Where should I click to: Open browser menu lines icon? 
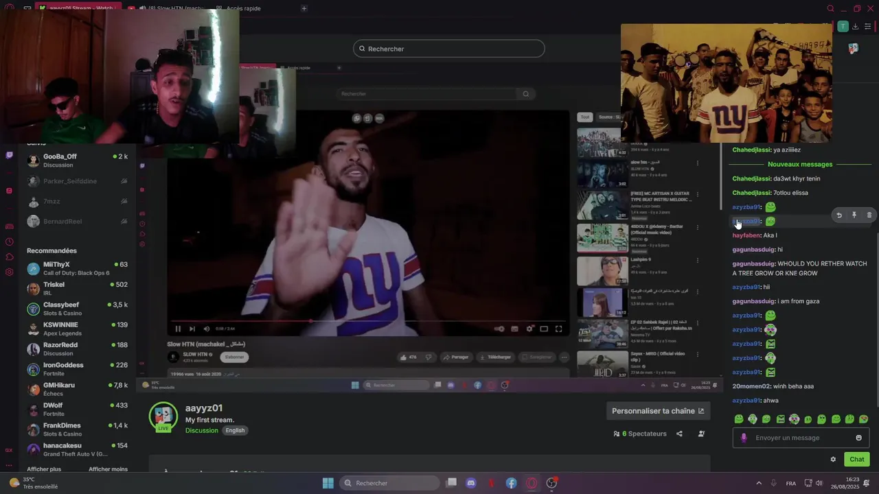tap(867, 27)
